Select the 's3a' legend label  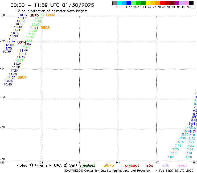point(150,165)
